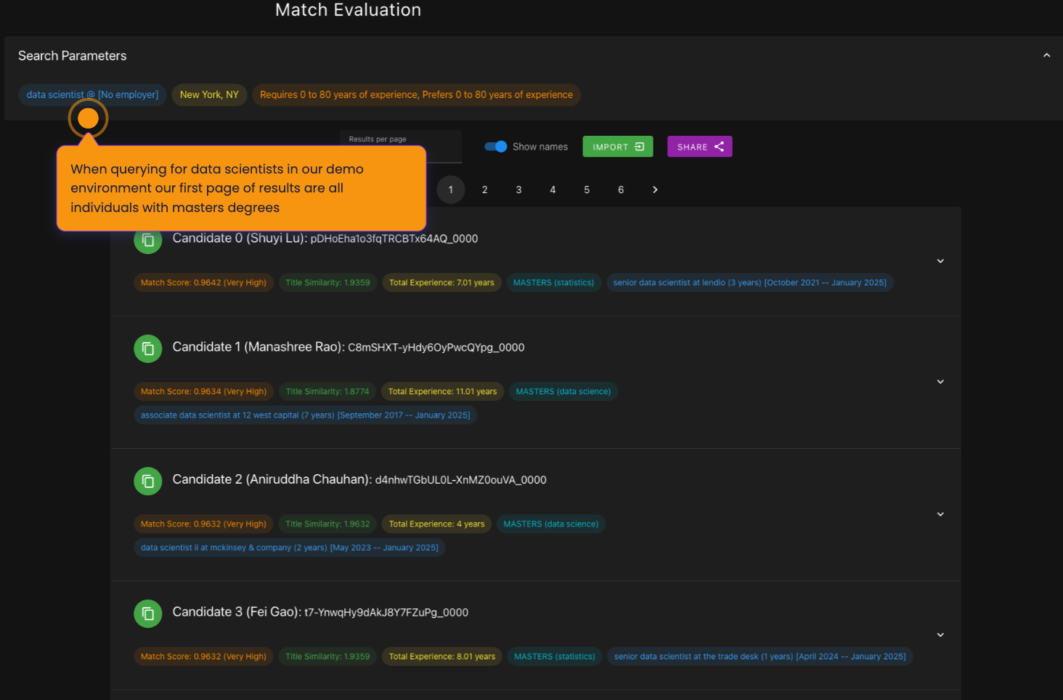Expand Candidate 2 Aniruddha Chauhan details
The height and width of the screenshot is (700, 1063).
pos(940,514)
